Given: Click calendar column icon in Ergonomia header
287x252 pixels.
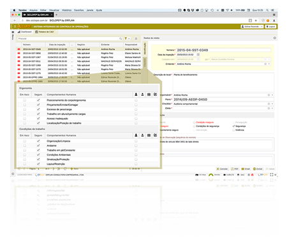Looking at the screenshot, I should pos(149,94).
